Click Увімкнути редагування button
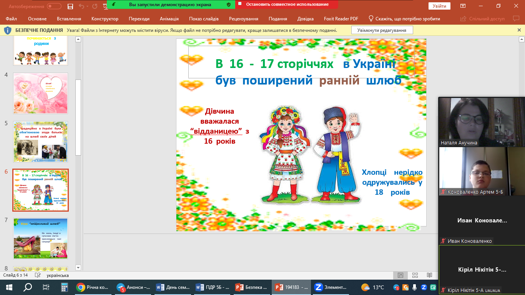 tap(382, 30)
